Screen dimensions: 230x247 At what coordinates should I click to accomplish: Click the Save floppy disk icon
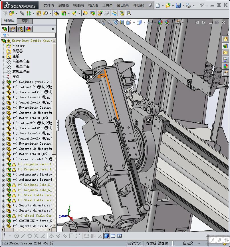coord(178,5)
